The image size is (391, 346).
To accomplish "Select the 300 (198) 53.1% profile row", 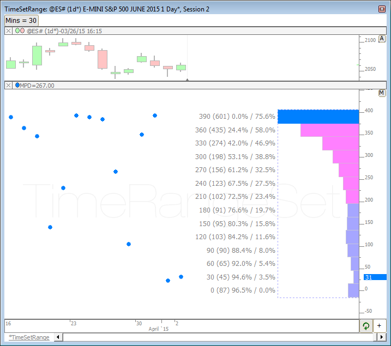I will (x=235, y=157).
